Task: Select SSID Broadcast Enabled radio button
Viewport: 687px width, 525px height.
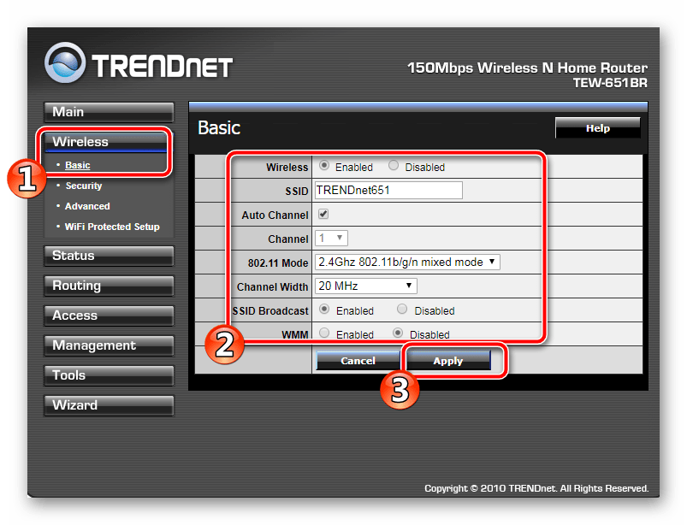Action: coord(324,310)
